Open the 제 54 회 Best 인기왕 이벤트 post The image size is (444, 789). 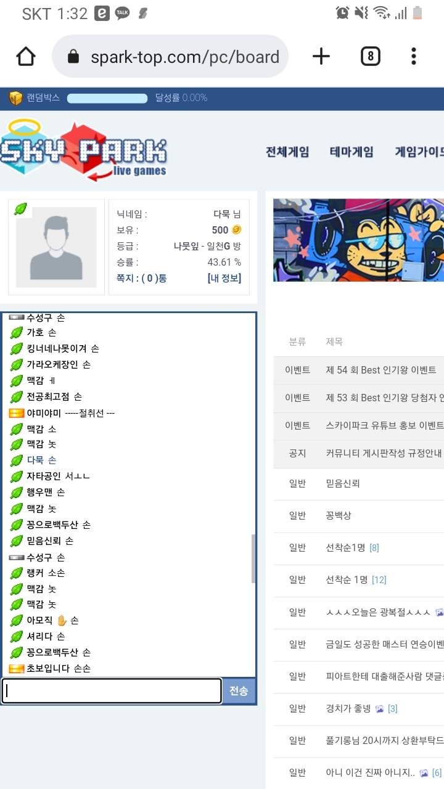381,370
